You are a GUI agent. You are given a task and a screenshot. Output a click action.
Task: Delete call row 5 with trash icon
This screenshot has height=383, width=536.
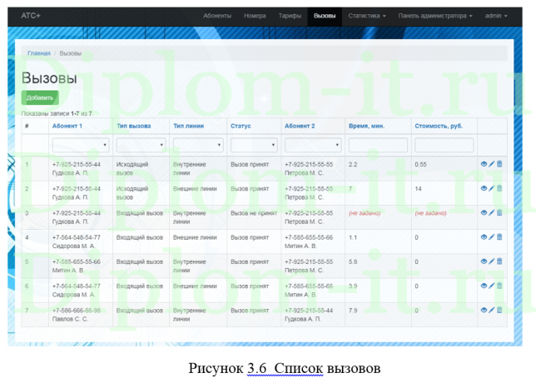click(x=499, y=261)
